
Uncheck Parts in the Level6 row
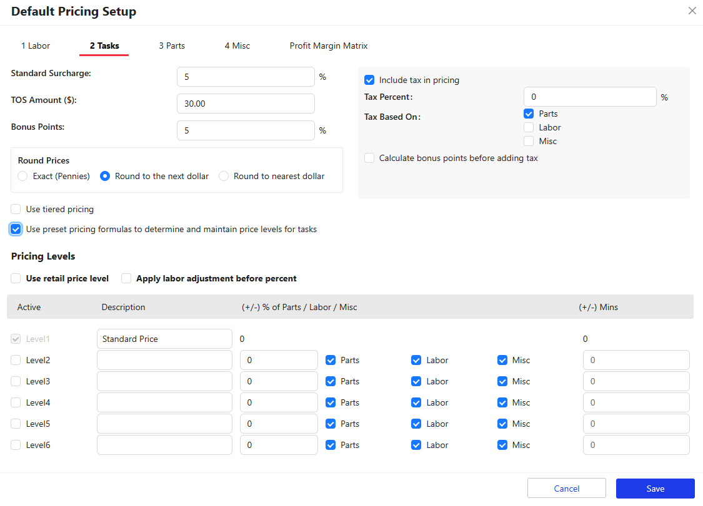[x=331, y=445]
